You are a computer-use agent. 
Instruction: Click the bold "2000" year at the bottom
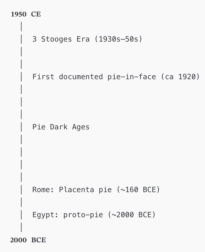(18, 240)
